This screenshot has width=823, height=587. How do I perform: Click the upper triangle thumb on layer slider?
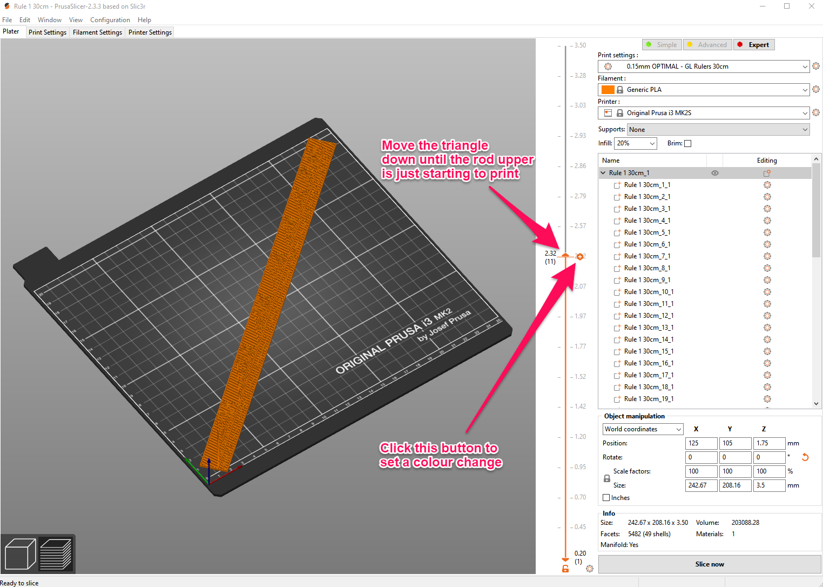(x=565, y=255)
